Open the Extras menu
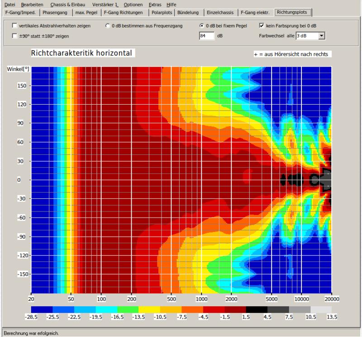This screenshot has height=337, width=362. click(x=155, y=4)
